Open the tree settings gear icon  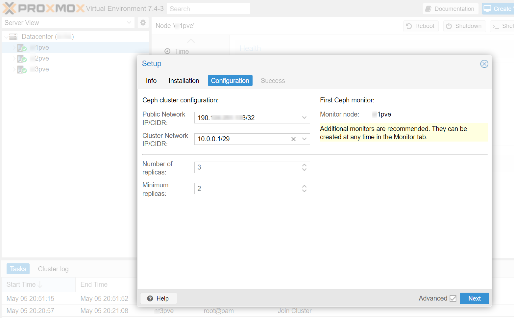[x=143, y=23]
